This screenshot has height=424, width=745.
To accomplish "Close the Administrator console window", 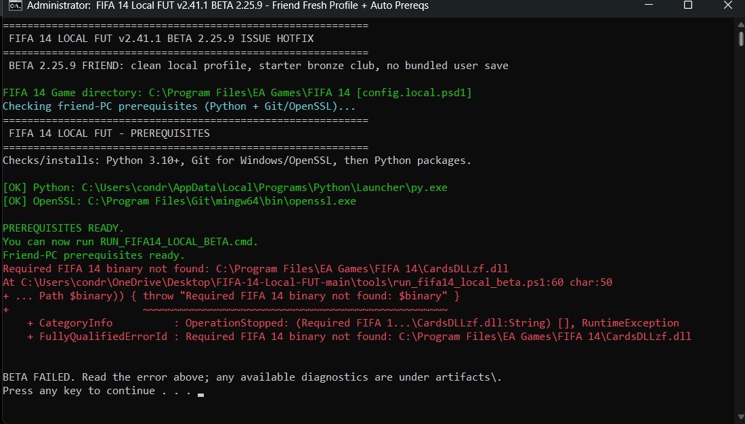I will pyautogui.click(x=727, y=5).
